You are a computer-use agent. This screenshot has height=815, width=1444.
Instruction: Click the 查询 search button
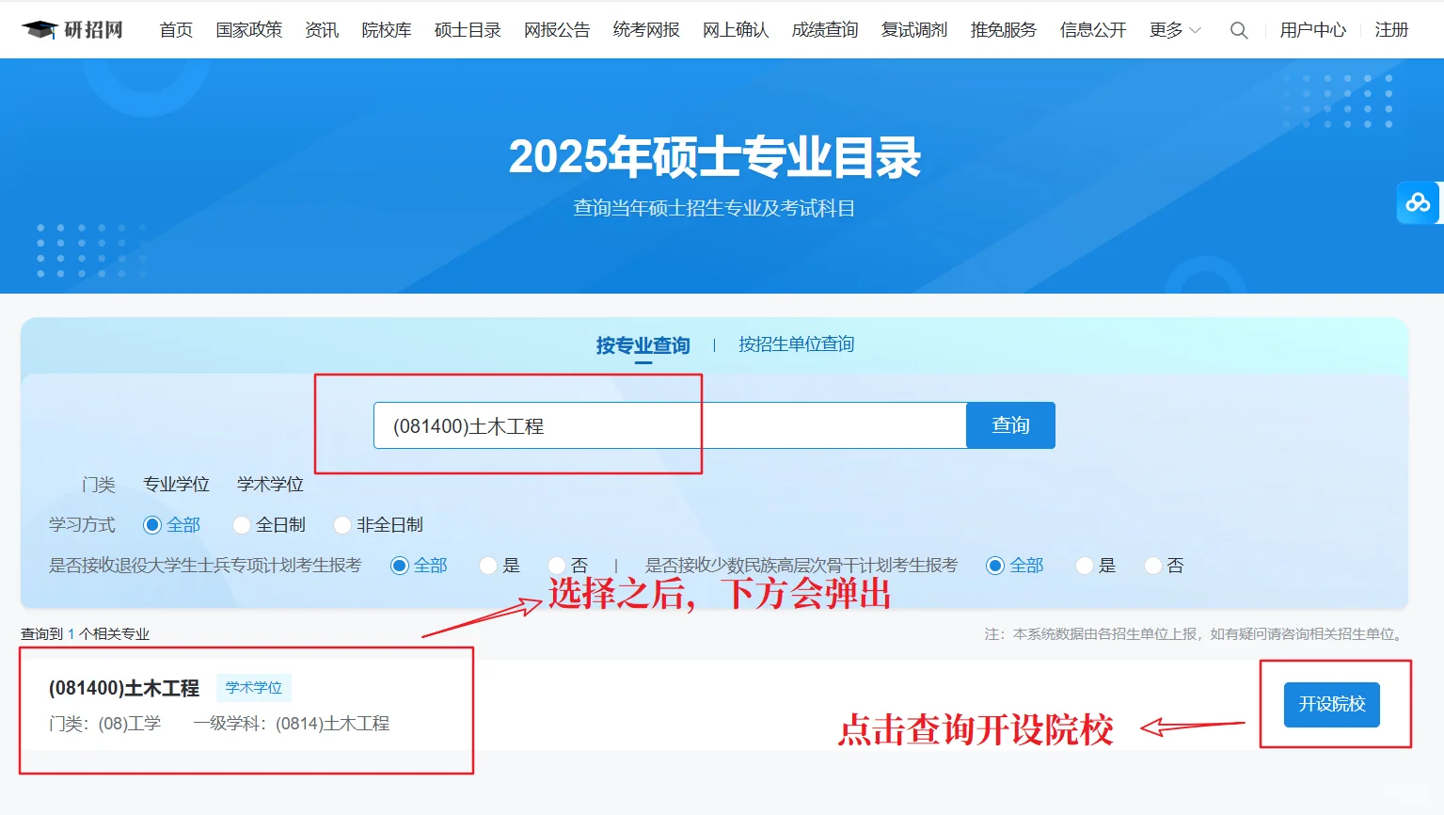click(1009, 424)
